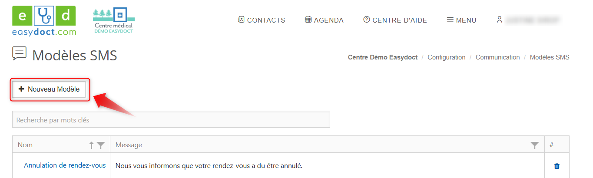The image size is (593, 178).
Task: Click the easydoct.com stethoscope logo
Action: pyautogui.click(x=44, y=20)
